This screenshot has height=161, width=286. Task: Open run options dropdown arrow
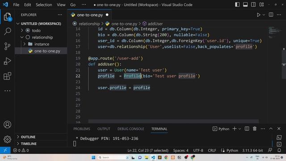264,15
